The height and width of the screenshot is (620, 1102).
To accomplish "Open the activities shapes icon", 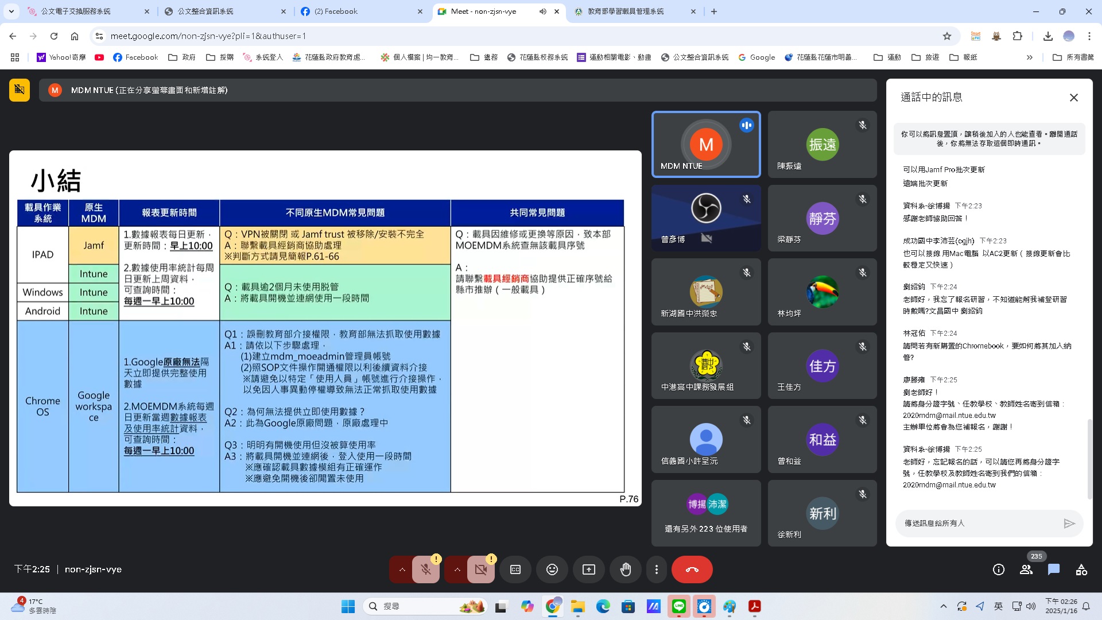I will [x=1081, y=569].
